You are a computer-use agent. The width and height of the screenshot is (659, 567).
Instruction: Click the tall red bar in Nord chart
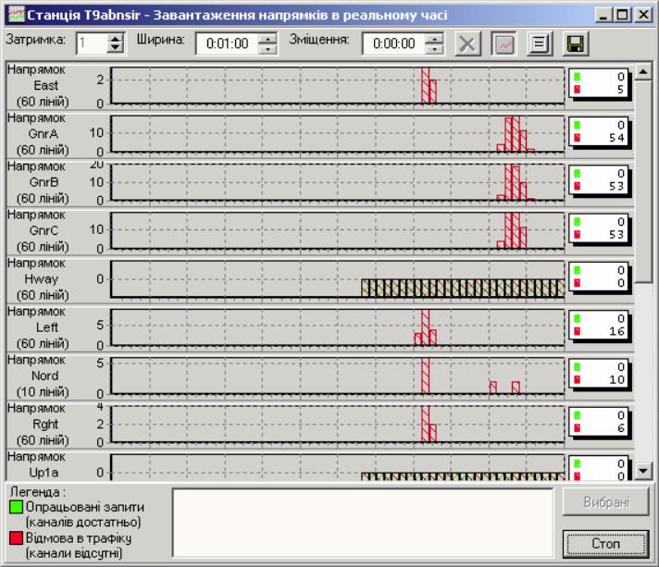tap(426, 376)
